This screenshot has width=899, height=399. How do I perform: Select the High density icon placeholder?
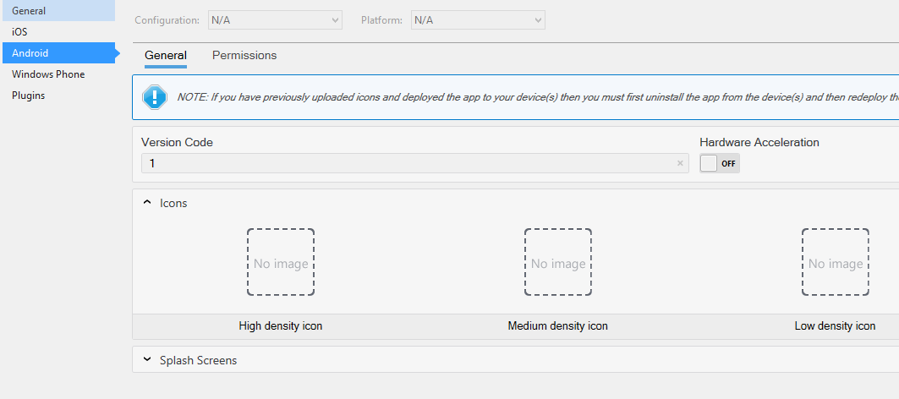point(281,262)
